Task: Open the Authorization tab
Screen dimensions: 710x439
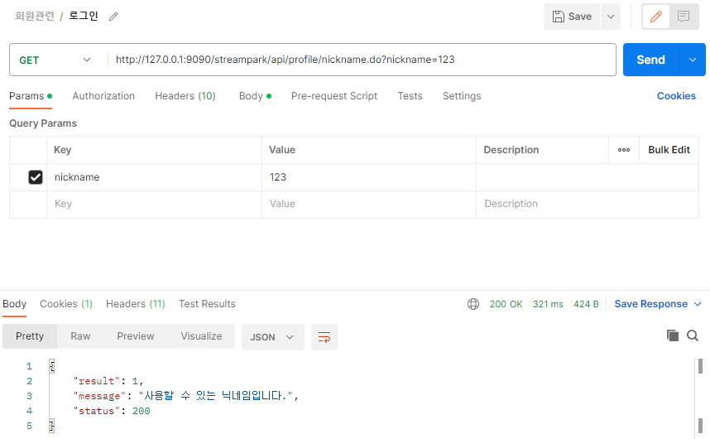Action: click(103, 96)
